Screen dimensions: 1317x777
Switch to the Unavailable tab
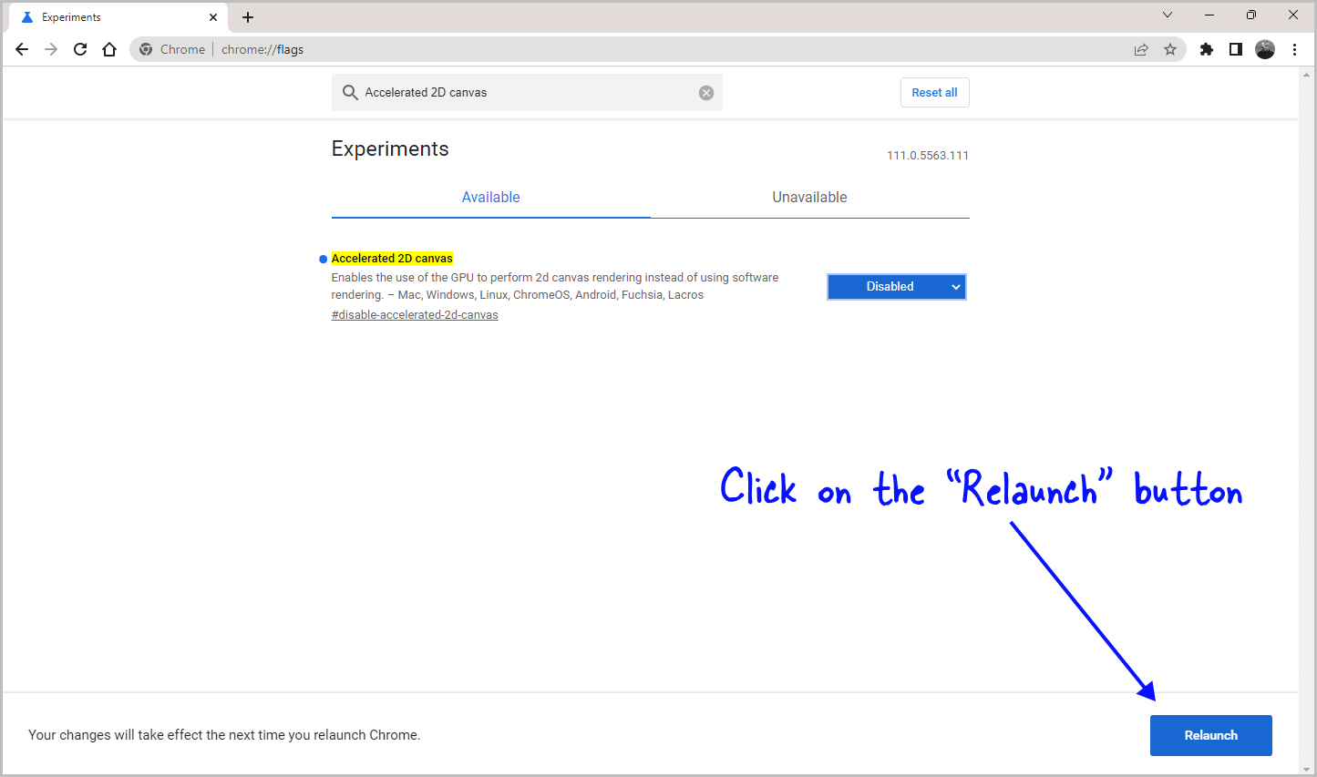tap(809, 197)
